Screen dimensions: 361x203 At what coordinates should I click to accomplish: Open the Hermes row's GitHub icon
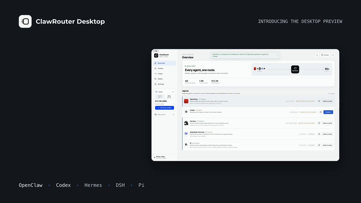(x=319, y=123)
